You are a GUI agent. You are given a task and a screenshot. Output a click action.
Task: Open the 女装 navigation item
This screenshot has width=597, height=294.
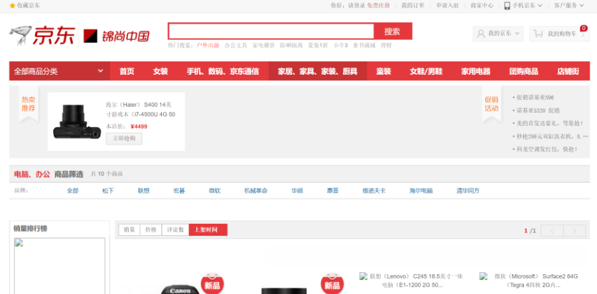coord(161,72)
